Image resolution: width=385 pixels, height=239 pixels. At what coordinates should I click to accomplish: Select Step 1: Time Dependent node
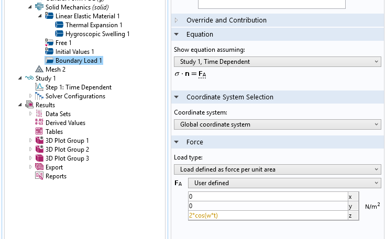pos(78,87)
